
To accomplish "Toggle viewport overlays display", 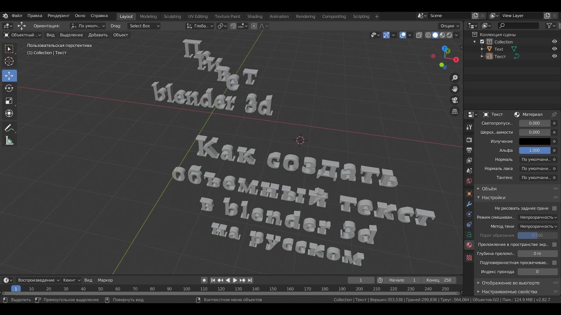I will click(403, 35).
